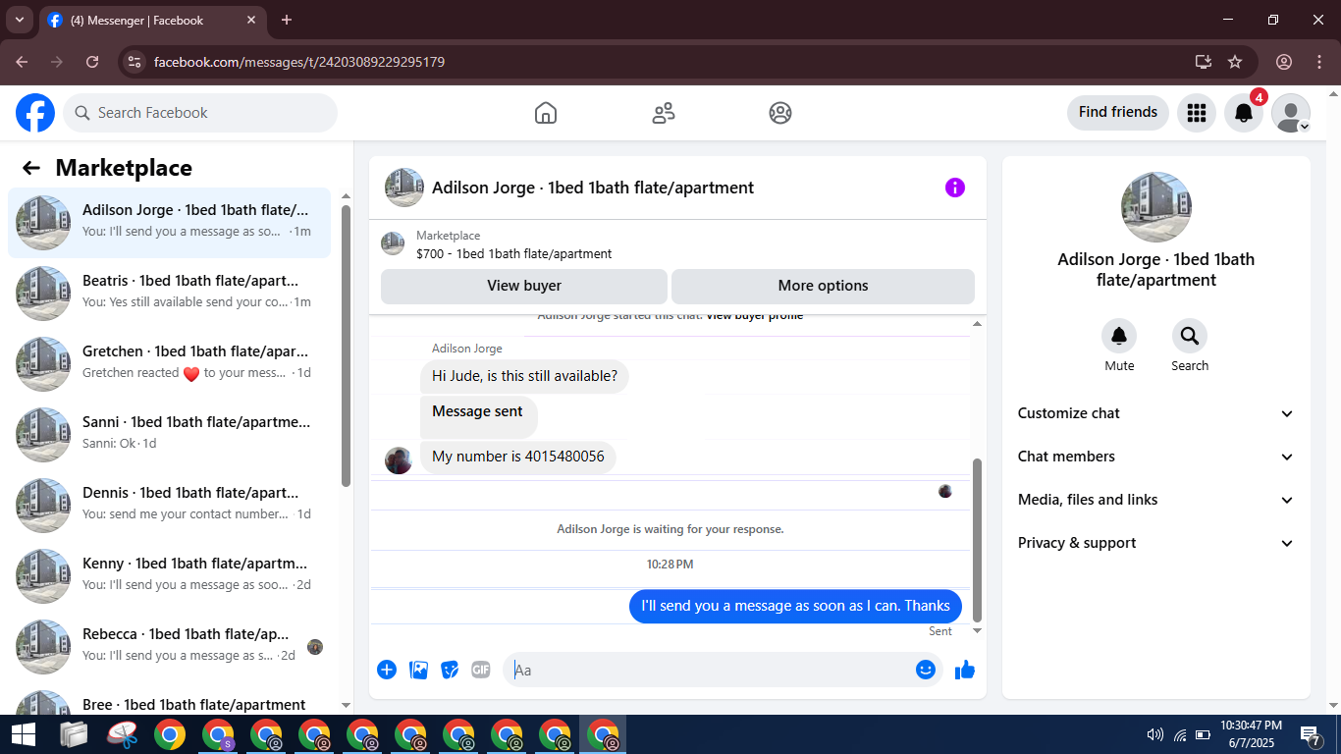
Task: Click the Search Facebook field
Action: point(200,113)
